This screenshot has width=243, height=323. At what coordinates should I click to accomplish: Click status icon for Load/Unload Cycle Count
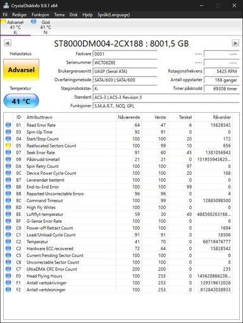click(x=8, y=235)
